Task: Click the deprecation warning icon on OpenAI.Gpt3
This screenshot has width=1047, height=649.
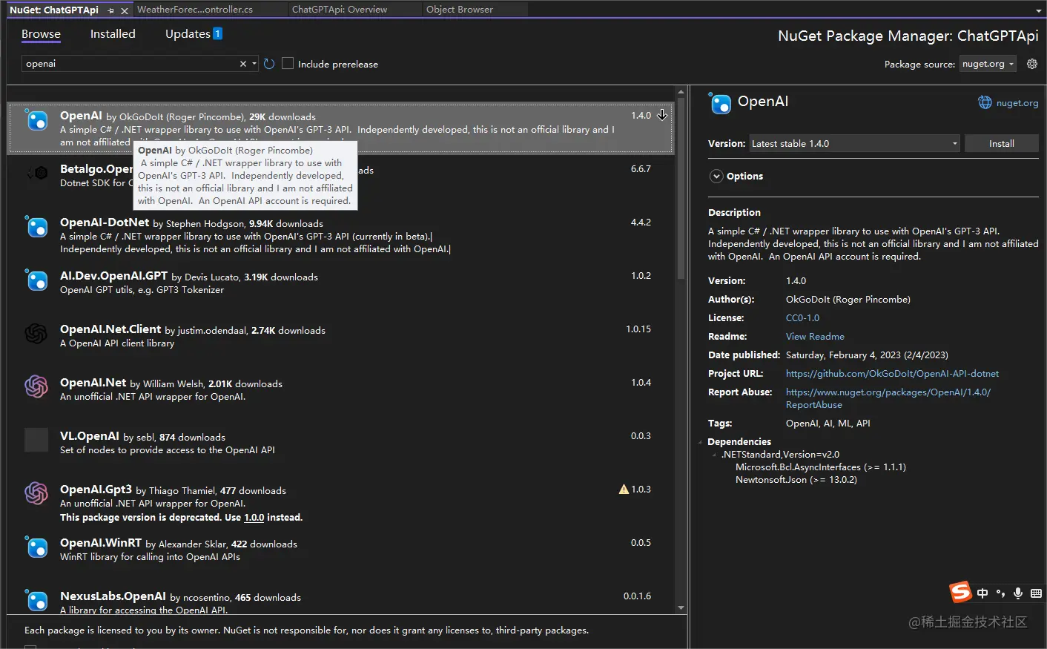Action: click(624, 490)
